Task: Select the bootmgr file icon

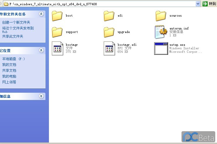Action: click(x=57, y=48)
